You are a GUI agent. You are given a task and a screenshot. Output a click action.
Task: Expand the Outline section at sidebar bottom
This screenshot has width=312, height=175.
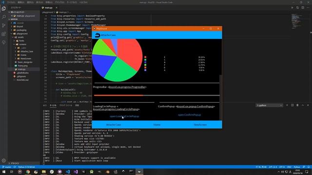tap(24, 163)
